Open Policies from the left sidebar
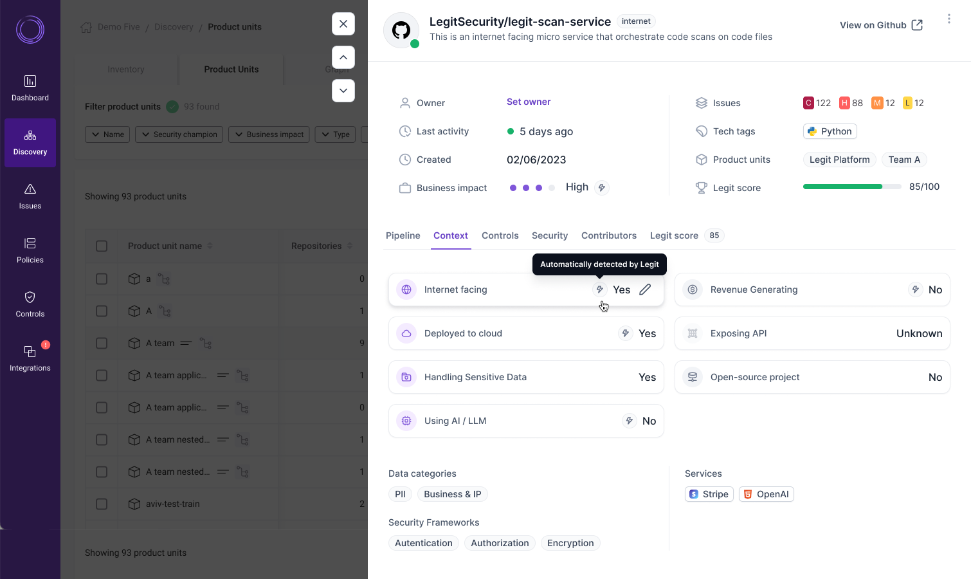This screenshot has width=971, height=579. coord(30,251)
